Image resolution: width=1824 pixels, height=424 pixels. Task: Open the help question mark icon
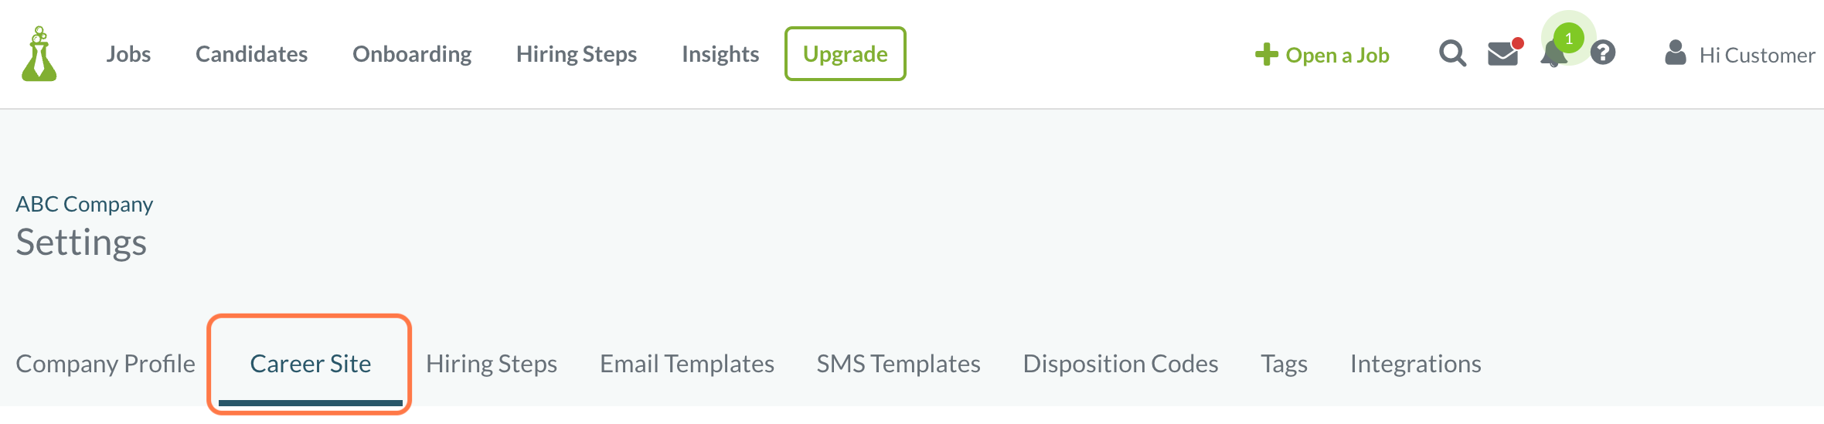[1603, 53]
